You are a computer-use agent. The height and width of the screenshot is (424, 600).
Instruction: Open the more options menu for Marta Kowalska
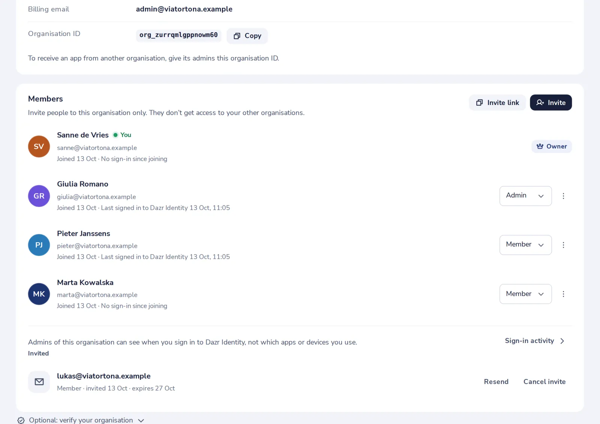coord(563,294)
